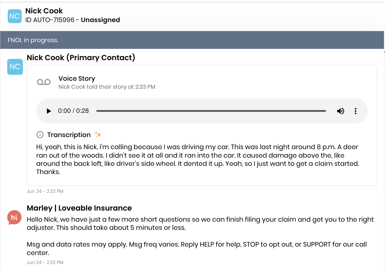Click the transcription text paragraph
The width and height of the screenshot is (385, 271).
coord(198,159)
